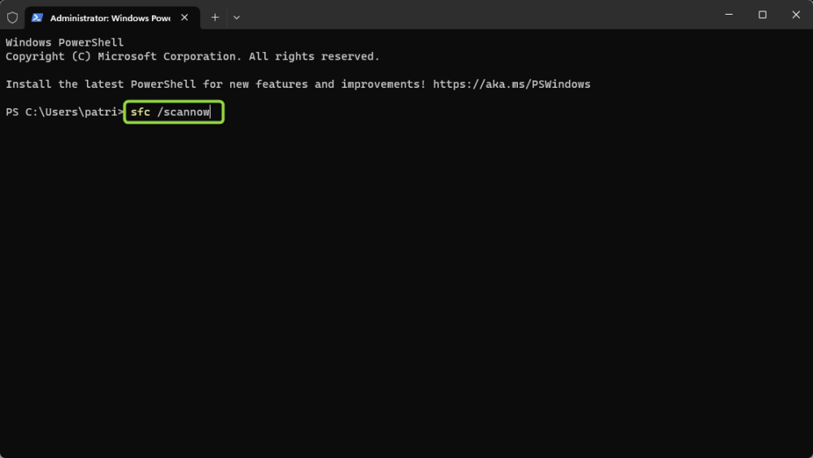
Task: Click the word "sfc" in the command
Action: pyautogui.click(x=140, y=111)
